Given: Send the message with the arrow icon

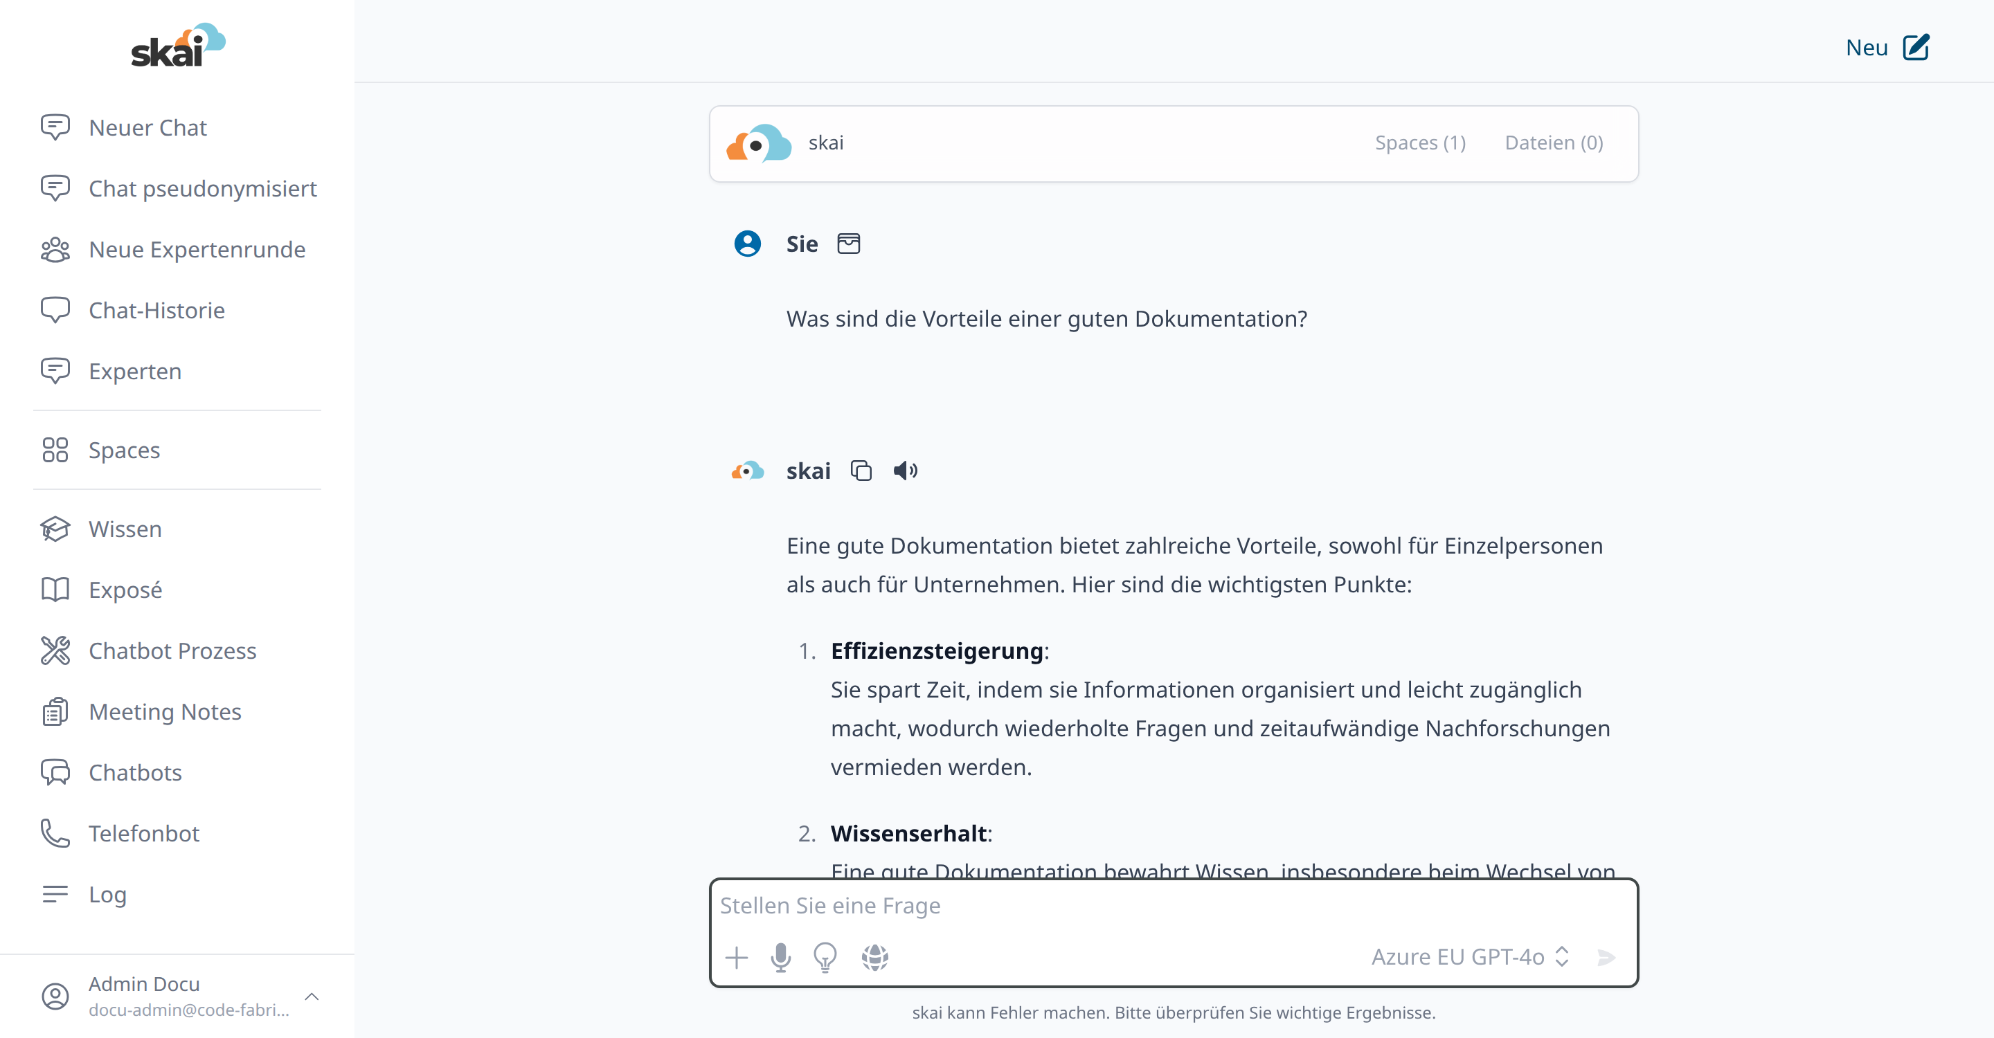Looking at the screenshot, I should click(x=1606, y=958).
